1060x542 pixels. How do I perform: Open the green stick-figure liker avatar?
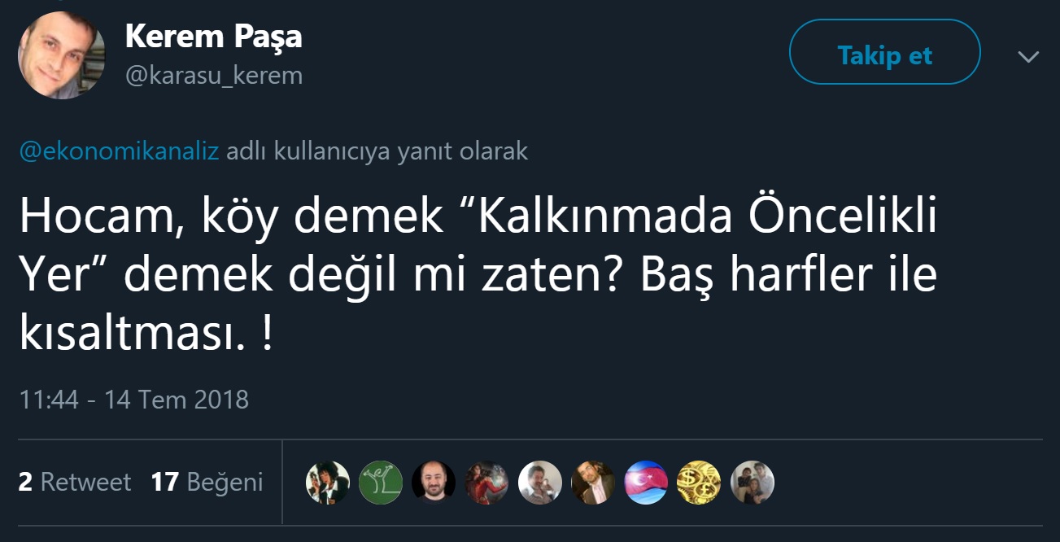tap(381, 483)
